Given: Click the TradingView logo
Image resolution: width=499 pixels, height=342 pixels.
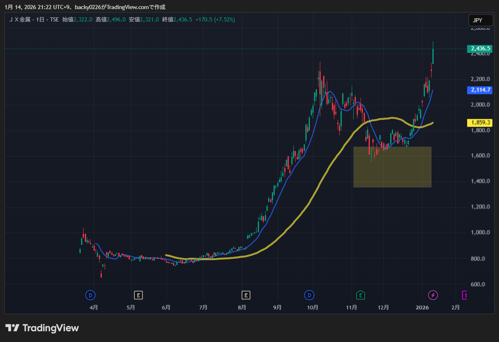Looking at the screenshot, I should point(42,328).
